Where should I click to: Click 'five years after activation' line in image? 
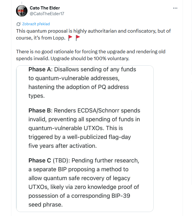pos(62,146)
